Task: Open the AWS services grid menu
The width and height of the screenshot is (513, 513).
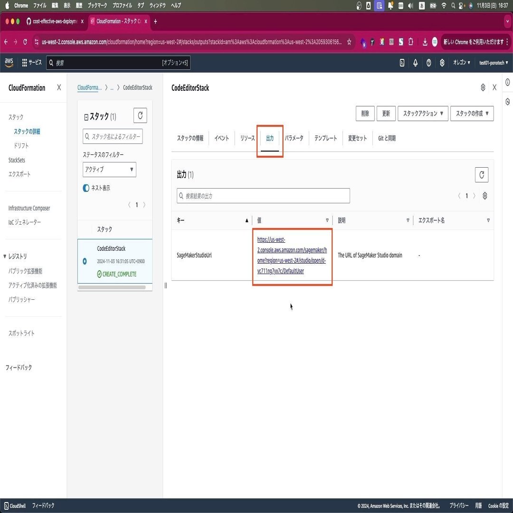Action: point(24,63)
